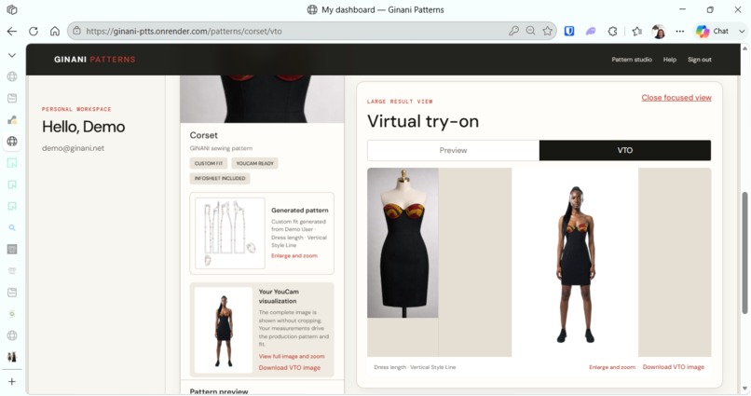
Task: Click the Dress length · Vertical Style Line caption
Action: 415,367
